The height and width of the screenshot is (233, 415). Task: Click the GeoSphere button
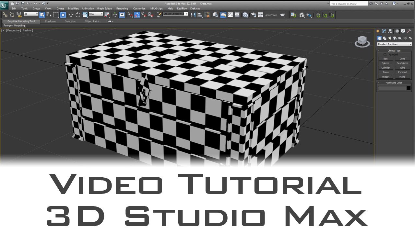[x=402, y=63]
